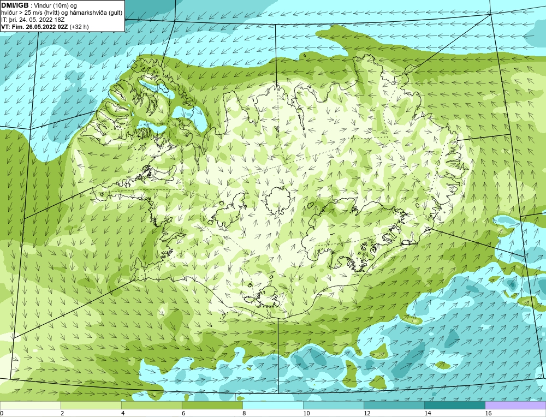This screenshot has width=546, height=417.
Task: Click the 'IT: þri. 24. 05. 2022 18Z' line
Action: click(33, 20)
